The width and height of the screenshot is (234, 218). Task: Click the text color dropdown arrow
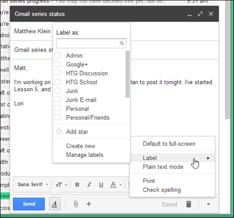tap(121, 185)
